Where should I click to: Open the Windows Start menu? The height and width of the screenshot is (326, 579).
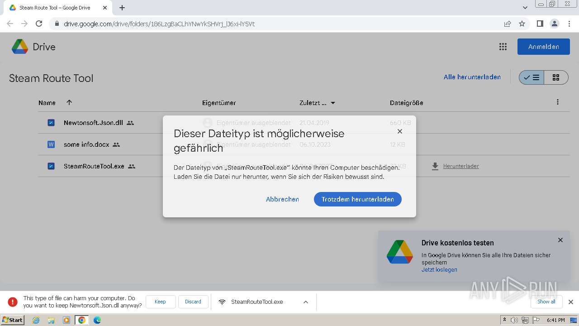pos(13,320)
